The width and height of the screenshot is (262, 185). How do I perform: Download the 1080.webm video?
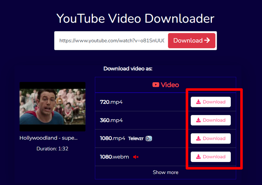(x=211, y=157)
